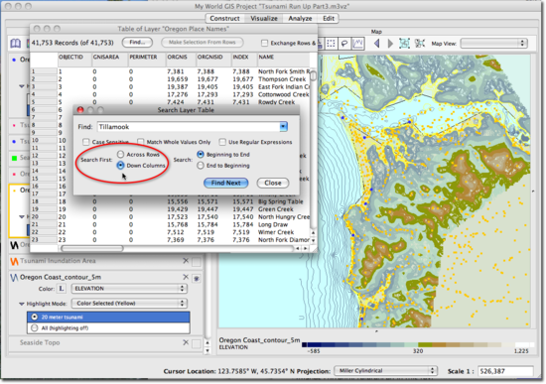This screenshot has height=384, width=546.
Task: Open the book icon in the main toolbar
Action: [x=15, y=44]
